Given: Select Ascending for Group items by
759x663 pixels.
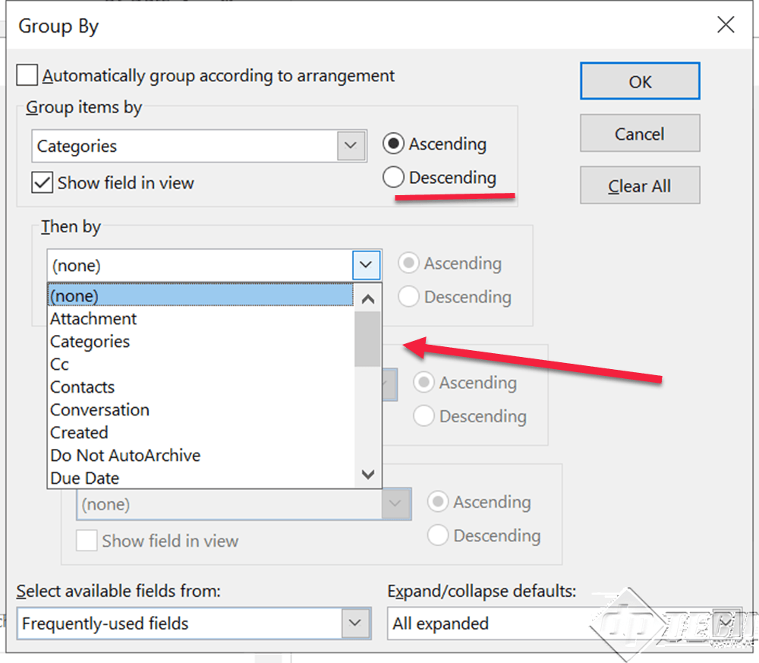Looking at the screenshot, I should pos(393,144).
